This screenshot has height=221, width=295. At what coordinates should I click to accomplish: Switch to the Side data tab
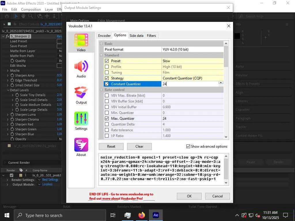tap(136, 35)
